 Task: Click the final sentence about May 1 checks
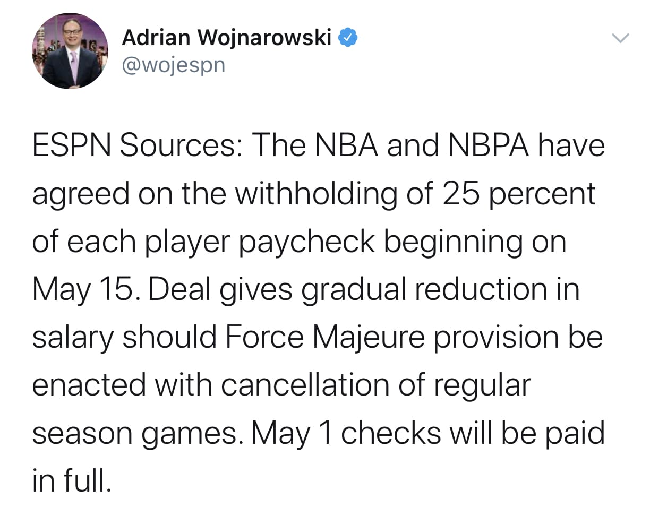pyautogui.click(x=425, y=432)
